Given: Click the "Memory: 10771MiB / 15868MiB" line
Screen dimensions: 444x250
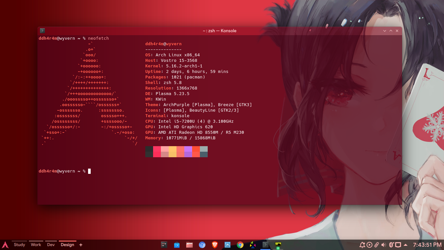Looking at the screenshot, I should tap(180, 138).
